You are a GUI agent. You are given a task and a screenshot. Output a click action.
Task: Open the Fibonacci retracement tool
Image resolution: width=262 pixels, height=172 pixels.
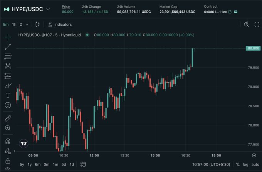8,57
